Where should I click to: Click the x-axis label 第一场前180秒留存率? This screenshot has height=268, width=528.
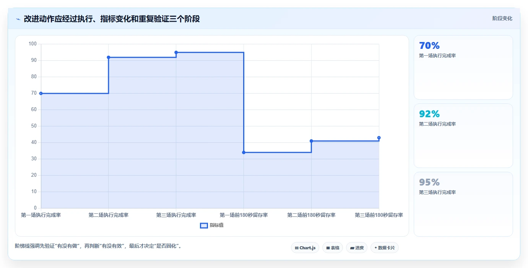point(244,215)
